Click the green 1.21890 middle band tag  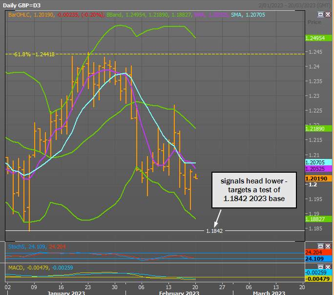click(x=318, y=129)
